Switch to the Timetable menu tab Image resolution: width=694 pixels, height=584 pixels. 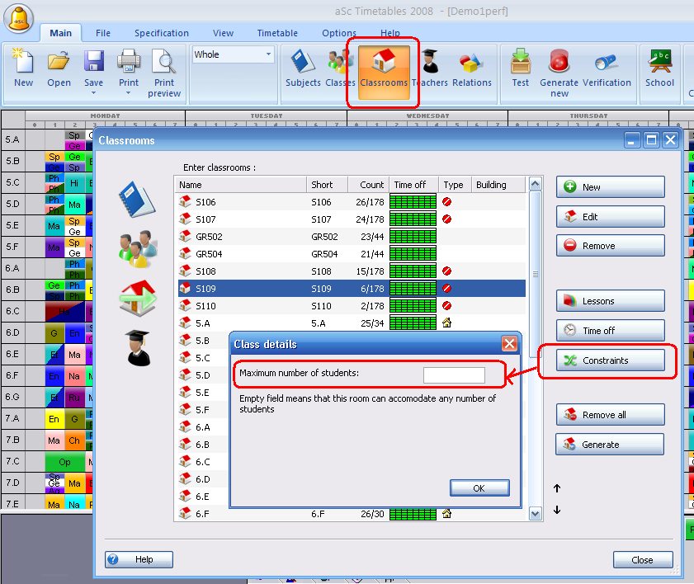pyautogui.click(x=277, y=33)
